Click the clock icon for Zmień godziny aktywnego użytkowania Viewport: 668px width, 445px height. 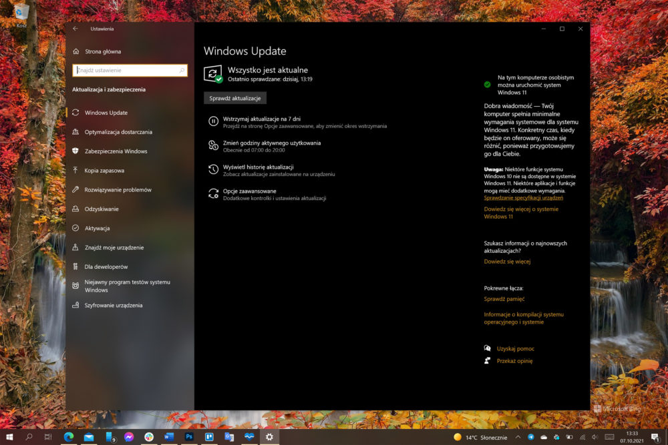click(213, 145)
